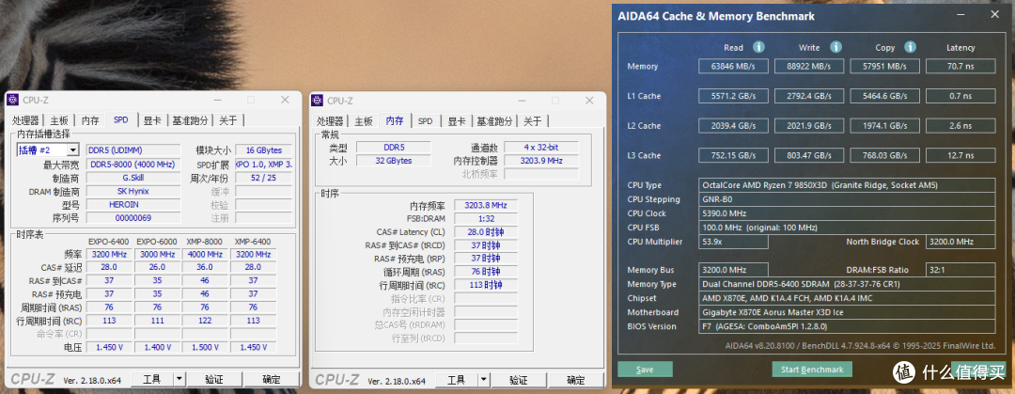Image resolution: width=1015 pixels, height=394 pixels.
Task: Switch to 主板 tab in memory window
Action: click(363, 121)
